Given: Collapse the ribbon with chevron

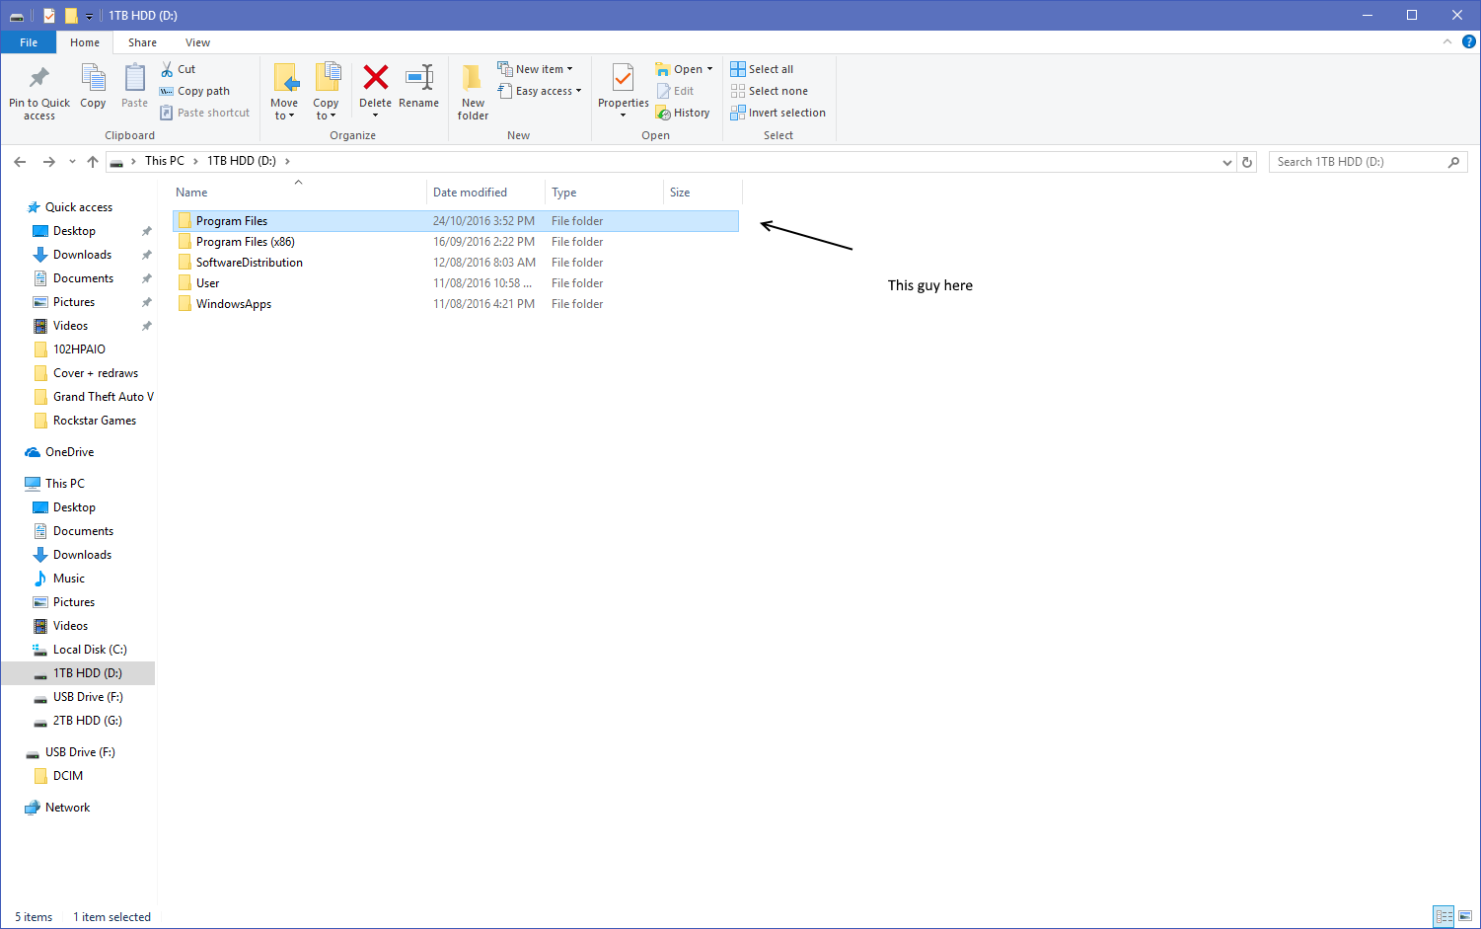Looking at the screenshot, I should click(1446, 41).
